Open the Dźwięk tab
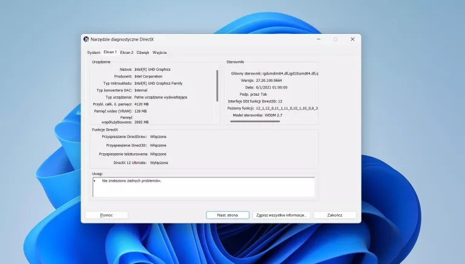The width and height of the screenshot is (465, 264). pos(143,53)
